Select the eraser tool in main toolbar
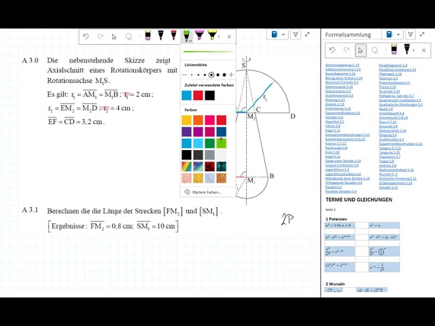Image resolution: width=435 pixels, height=326 pixels. coord(148,35)
